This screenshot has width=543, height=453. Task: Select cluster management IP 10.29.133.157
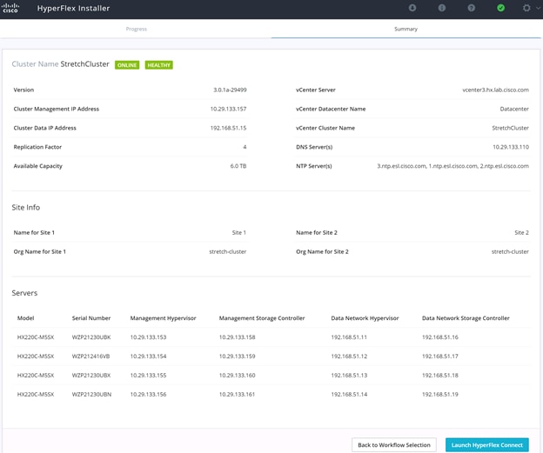pos(228,109)
